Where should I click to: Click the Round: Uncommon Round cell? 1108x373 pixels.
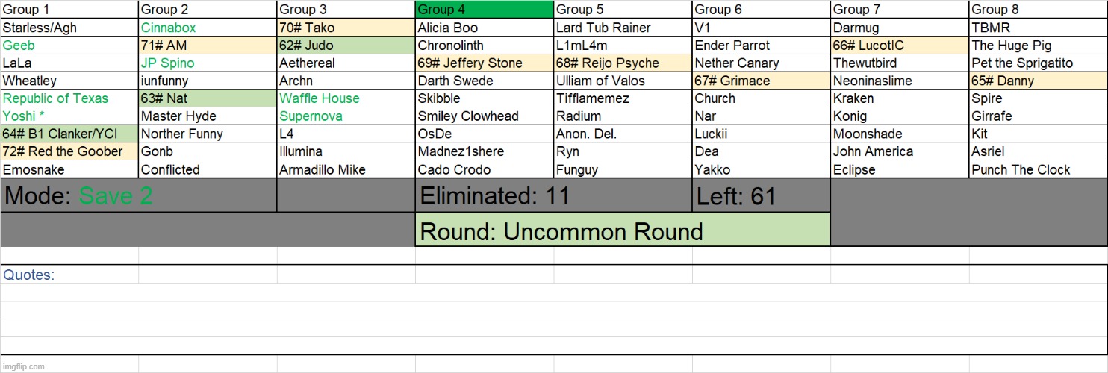[623, 230]
